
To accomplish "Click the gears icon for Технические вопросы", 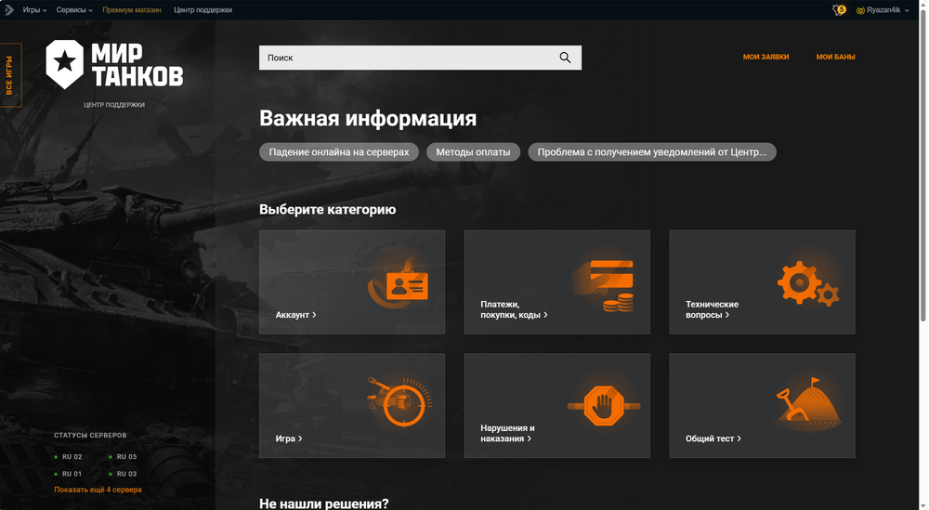I will pyautogui.click(x=809, y=283).
